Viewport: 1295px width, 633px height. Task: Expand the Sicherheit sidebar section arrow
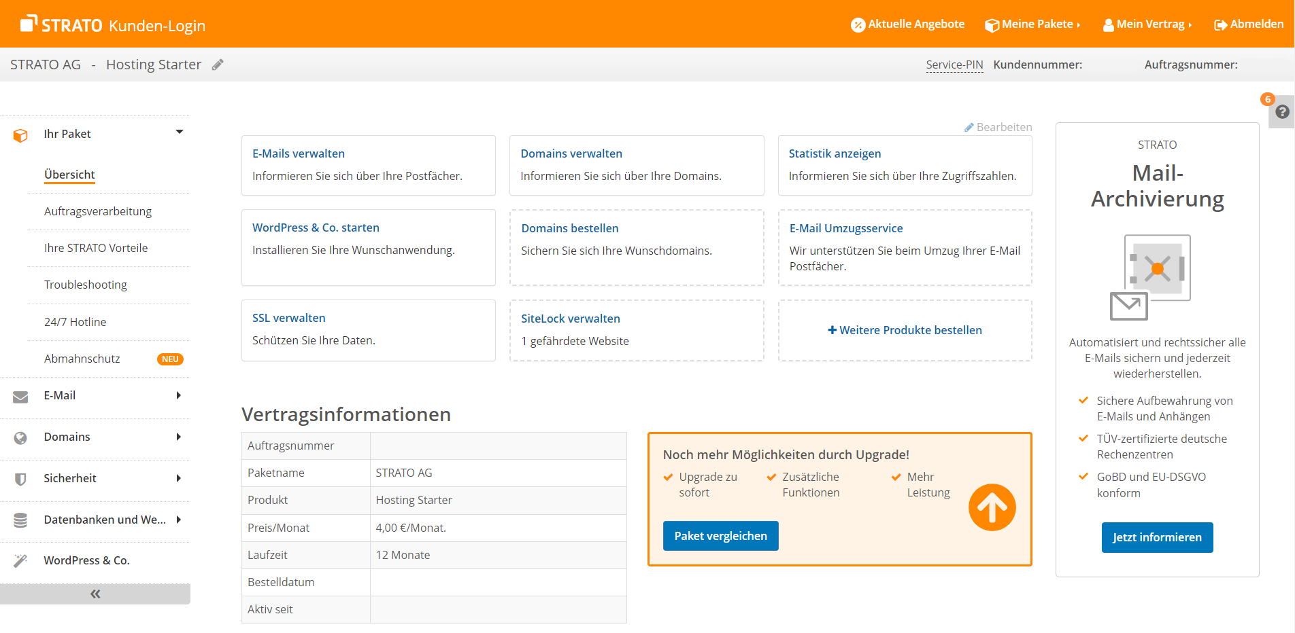(x=179, y=478)
